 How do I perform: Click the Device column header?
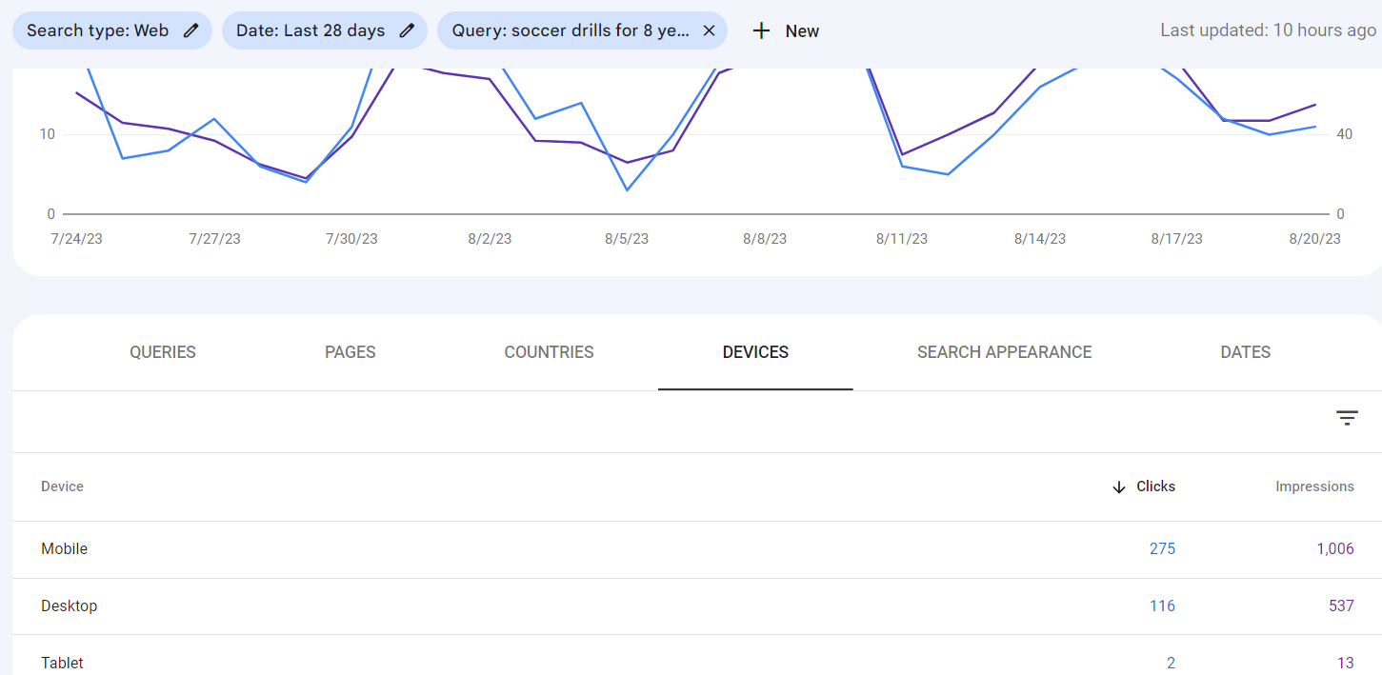pos(62,486)
